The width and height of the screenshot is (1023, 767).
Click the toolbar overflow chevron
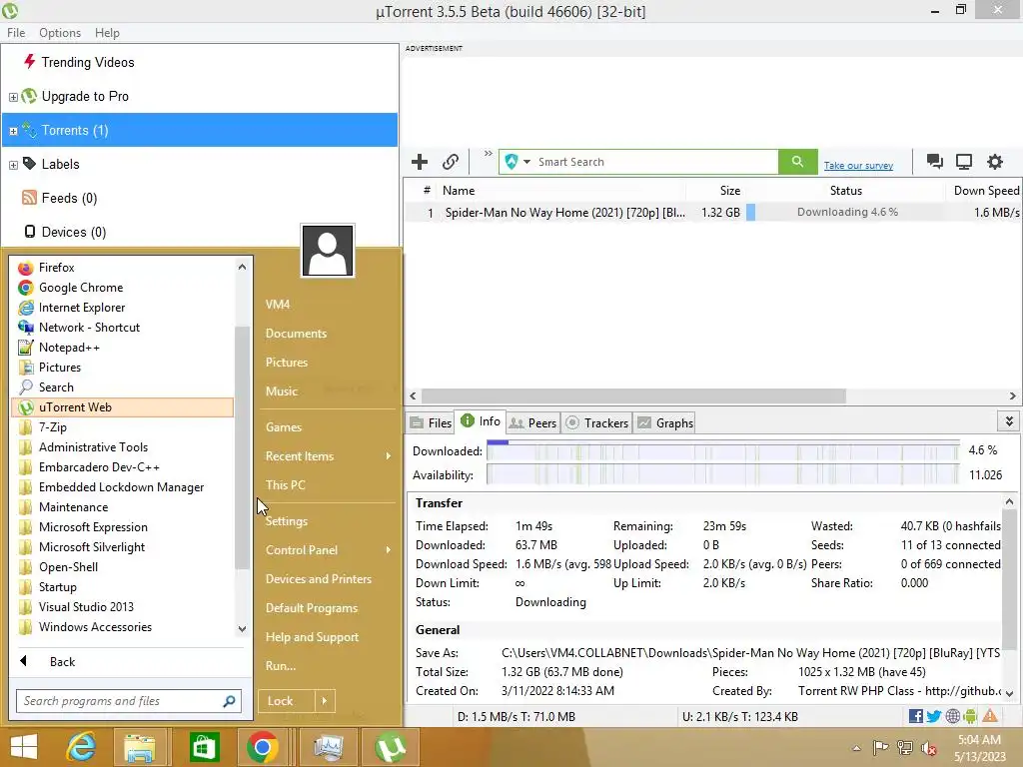pos(488,154)
